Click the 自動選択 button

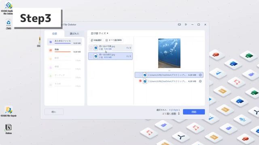(96, 40)
